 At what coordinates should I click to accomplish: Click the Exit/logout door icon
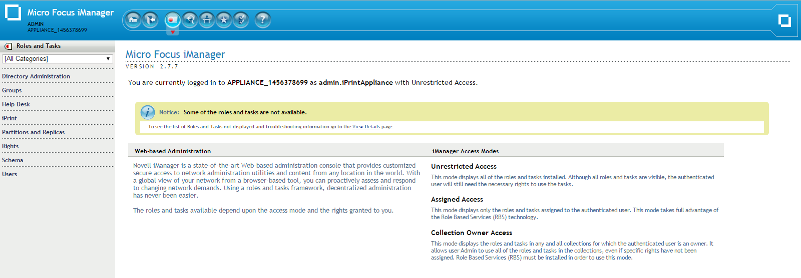(x=150, y=20)
